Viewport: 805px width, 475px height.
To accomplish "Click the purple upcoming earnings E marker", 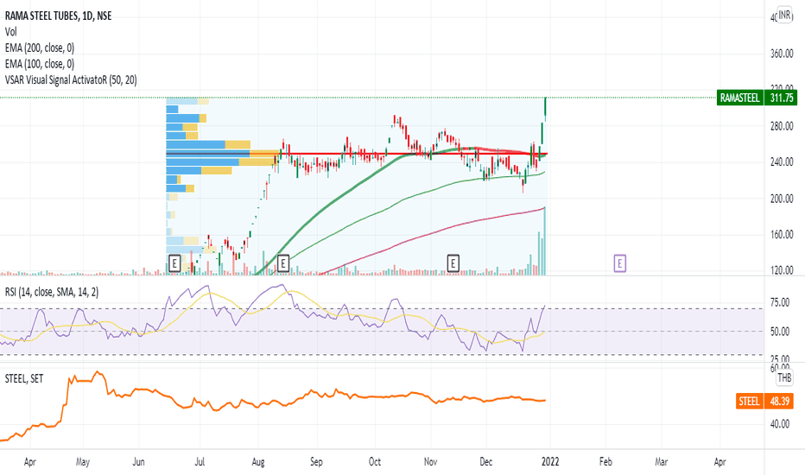I will pyautogui.click(x=619, y=264).
